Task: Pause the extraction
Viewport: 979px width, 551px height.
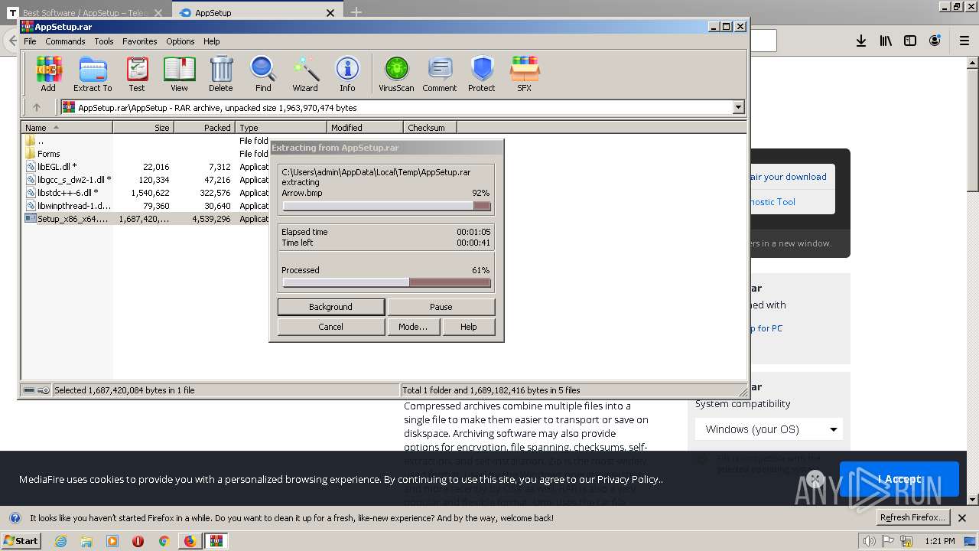Action: [441, 307]
